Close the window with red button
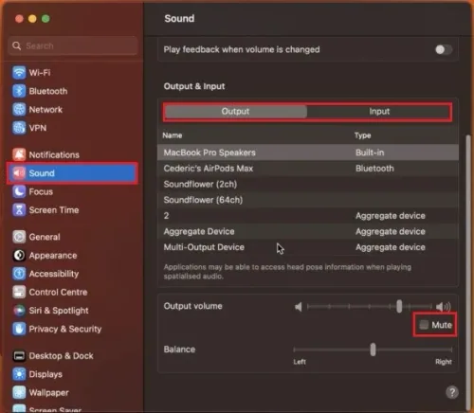The image size is (474, 413). pyautogui.click(x=19, y=19)
